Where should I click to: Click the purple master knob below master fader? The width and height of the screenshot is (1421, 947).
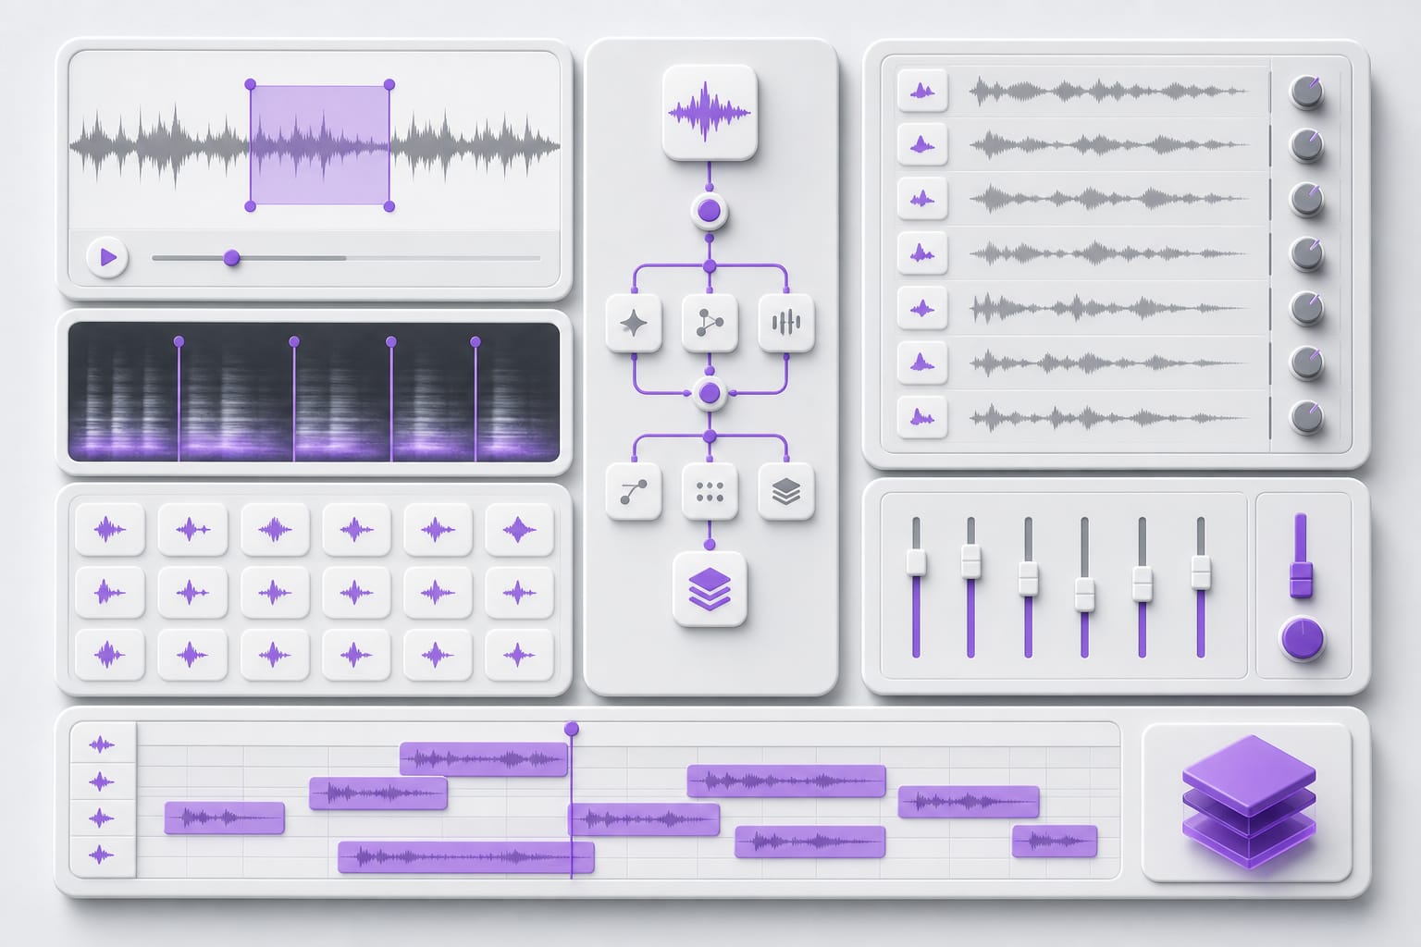tap(1302, 639)
